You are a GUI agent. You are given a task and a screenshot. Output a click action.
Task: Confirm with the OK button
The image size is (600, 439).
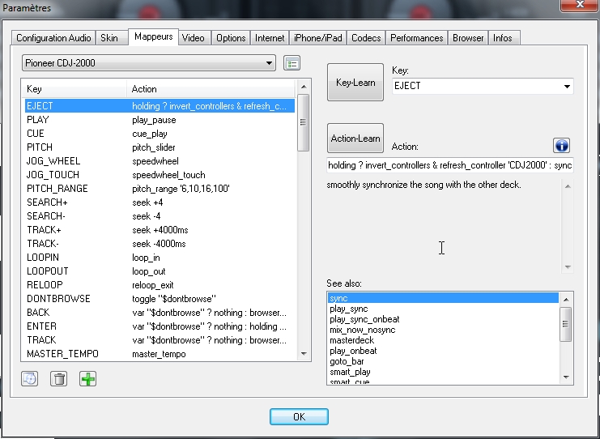(x=299, y=416)
